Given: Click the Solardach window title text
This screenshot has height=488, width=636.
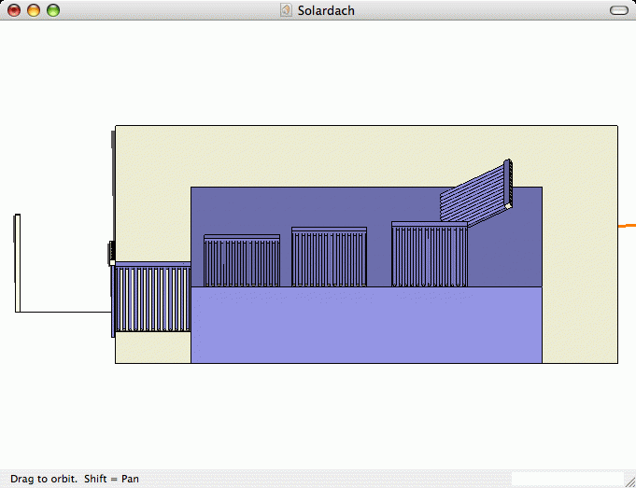Looking at the screenshot, I should pos(326,10).
